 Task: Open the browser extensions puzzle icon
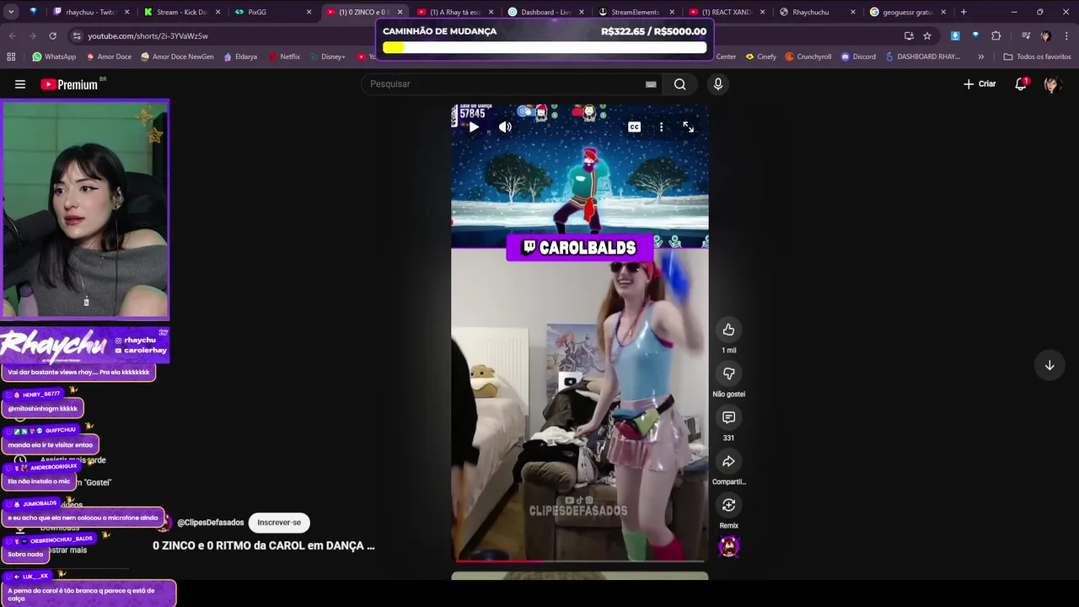[x=996, y=36]
